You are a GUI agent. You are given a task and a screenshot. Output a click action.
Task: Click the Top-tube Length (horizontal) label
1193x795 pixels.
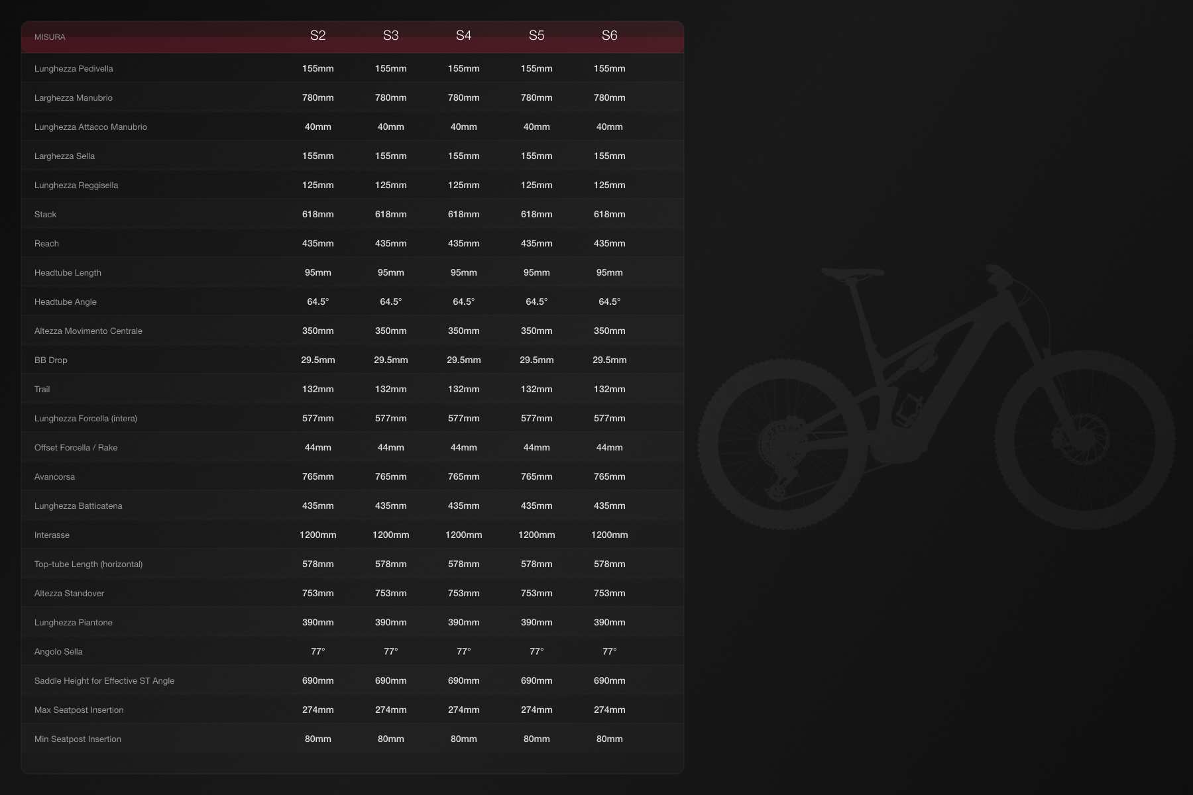pos(88,564)
